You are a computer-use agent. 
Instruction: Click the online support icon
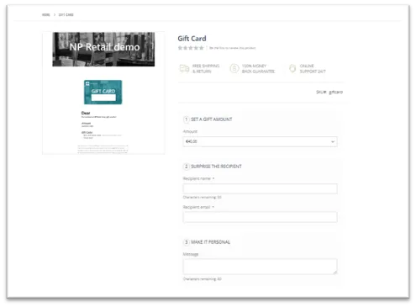coord(292,68)
